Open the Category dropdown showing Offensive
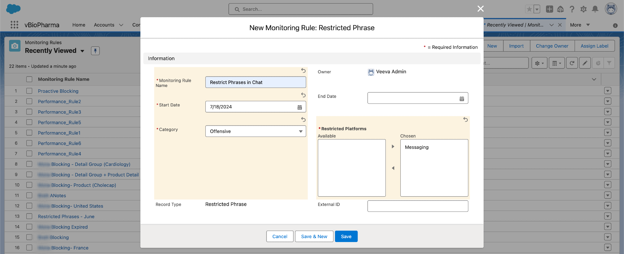 255,131
